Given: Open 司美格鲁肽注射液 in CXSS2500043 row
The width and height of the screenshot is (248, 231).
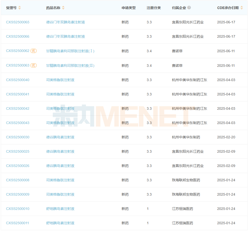Looking at the screenshot, I should (x=60, y=123).
